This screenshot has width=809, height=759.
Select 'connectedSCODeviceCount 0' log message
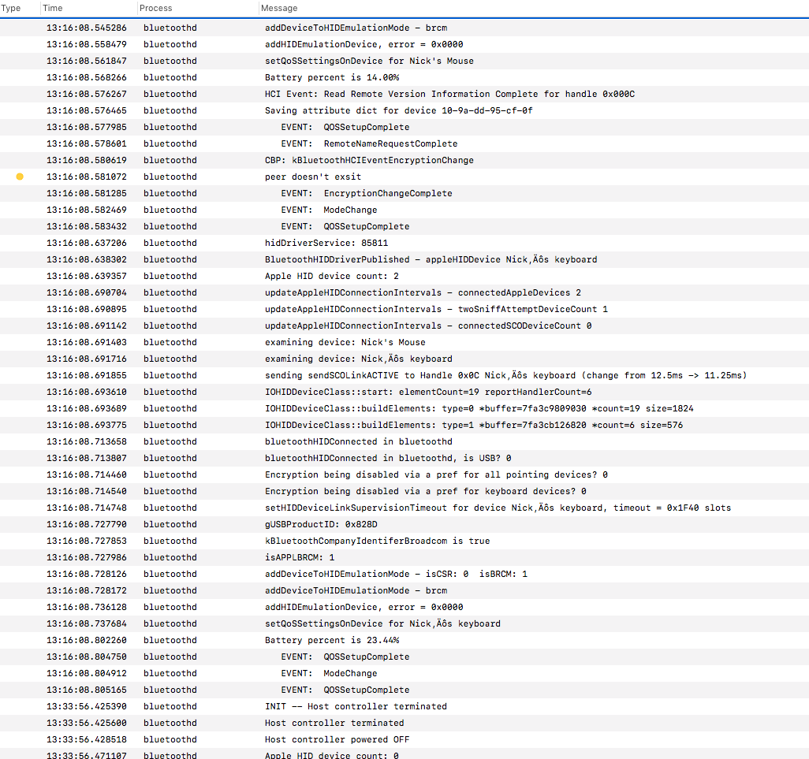pyautogui.click(x=428, y=326)
